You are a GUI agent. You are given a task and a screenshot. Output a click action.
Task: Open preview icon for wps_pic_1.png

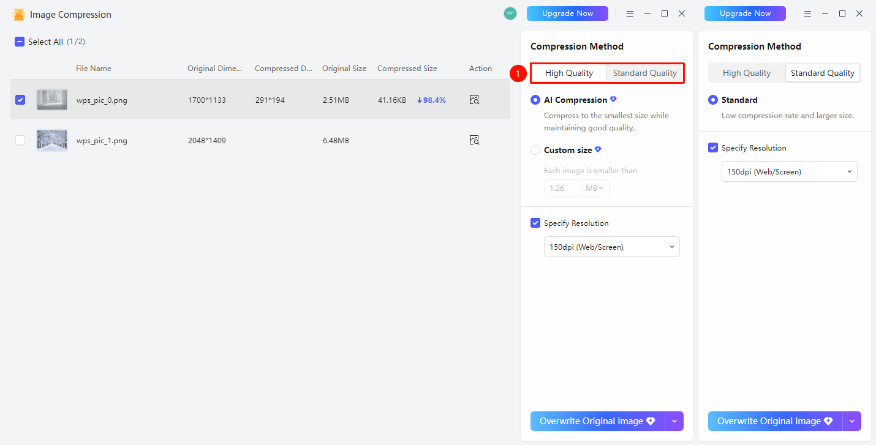(x=474, y=140)
